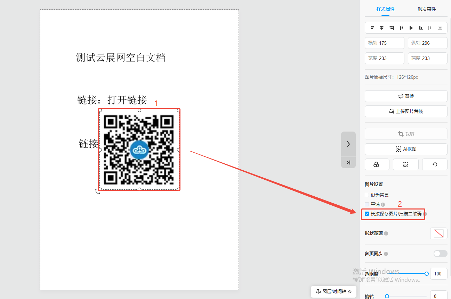Image resolution: width=451 pixels, height=299 pixels.
Task: Click the collapse-to-edge arrow below the chevron
Action: [348, 162]
